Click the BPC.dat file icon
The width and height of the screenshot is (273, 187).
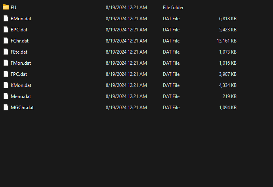[6, 29]
